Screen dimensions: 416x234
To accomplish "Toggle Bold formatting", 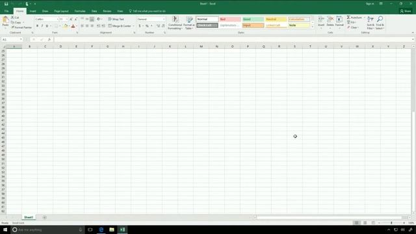I will pyautogui.click(x=38, y=26).
